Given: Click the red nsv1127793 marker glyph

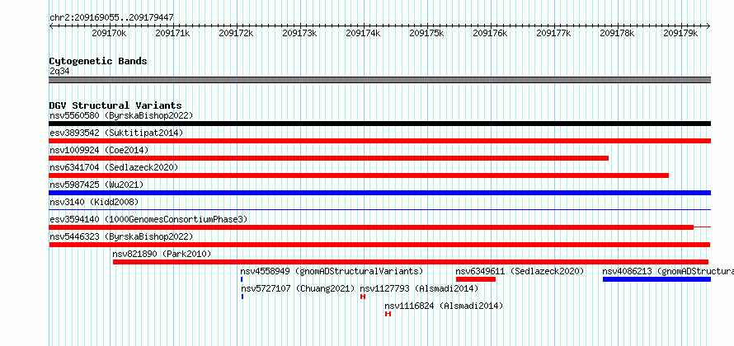Looking at the screenshot, I should (363, 297).
